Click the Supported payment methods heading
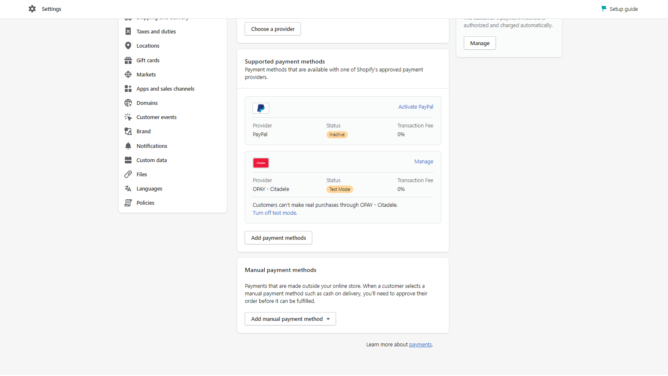 click(x=285, y=61)
